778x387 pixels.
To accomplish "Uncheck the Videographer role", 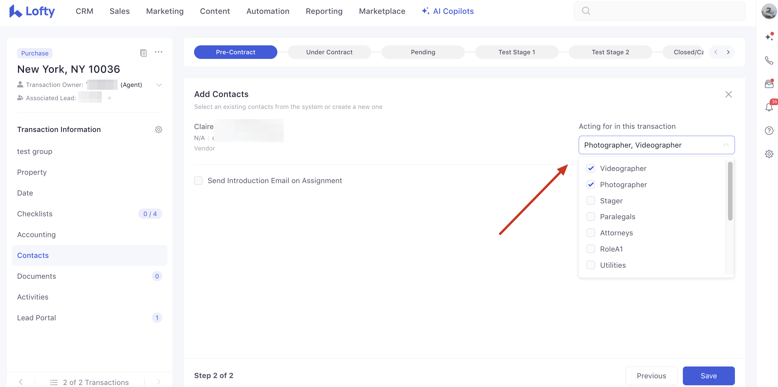I will (x=591, y=168).
